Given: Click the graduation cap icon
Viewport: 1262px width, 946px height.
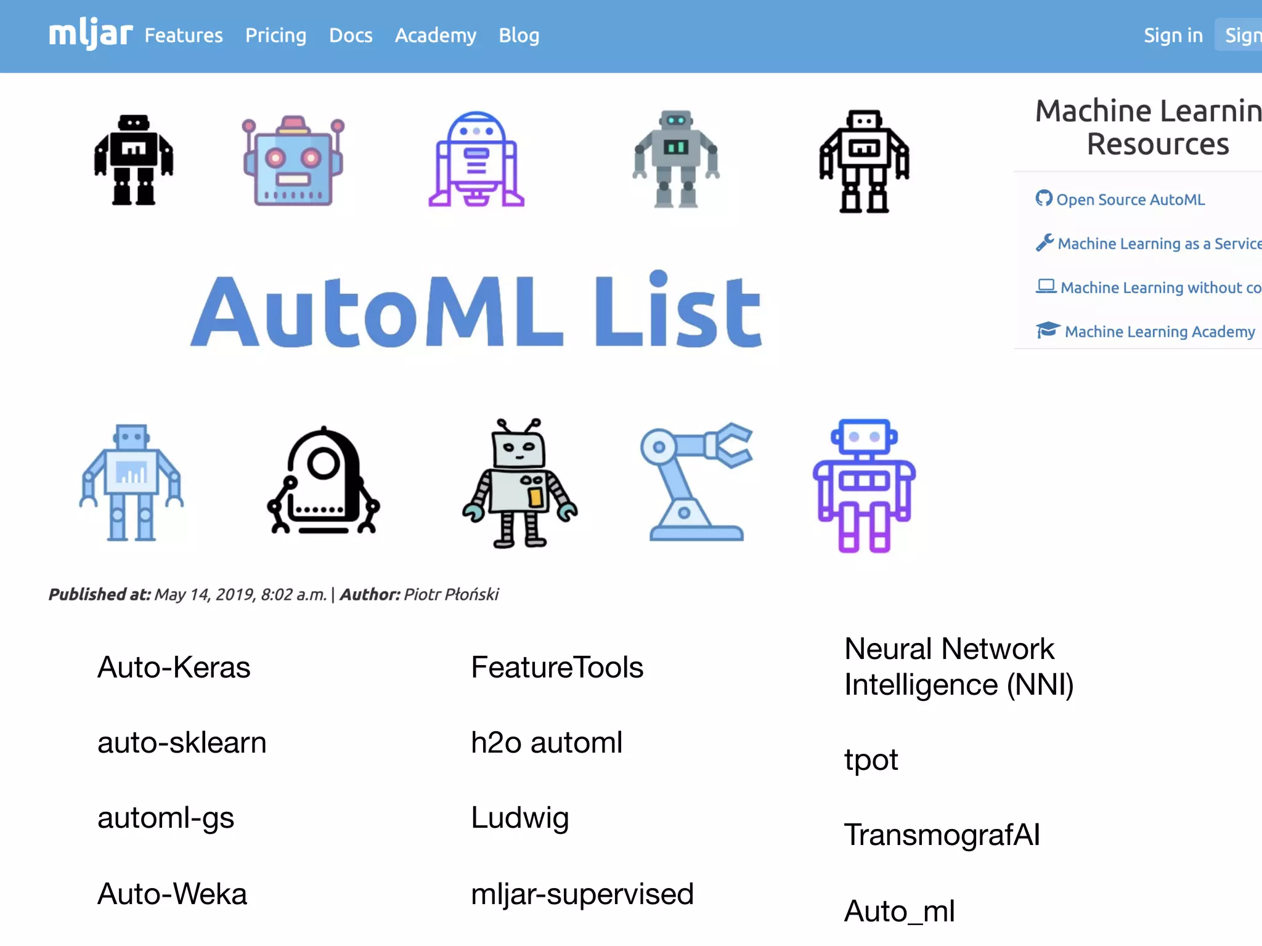Looking at the screenshot, I should tap(1048, 330).
